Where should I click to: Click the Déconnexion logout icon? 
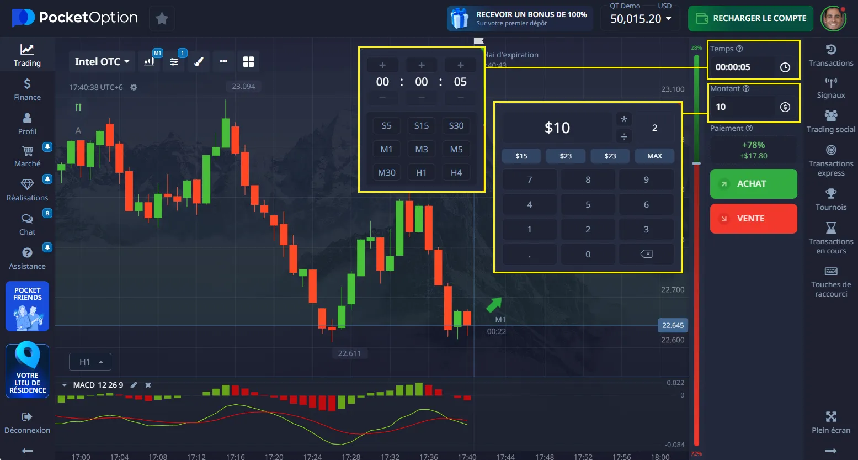coord(27,417)
